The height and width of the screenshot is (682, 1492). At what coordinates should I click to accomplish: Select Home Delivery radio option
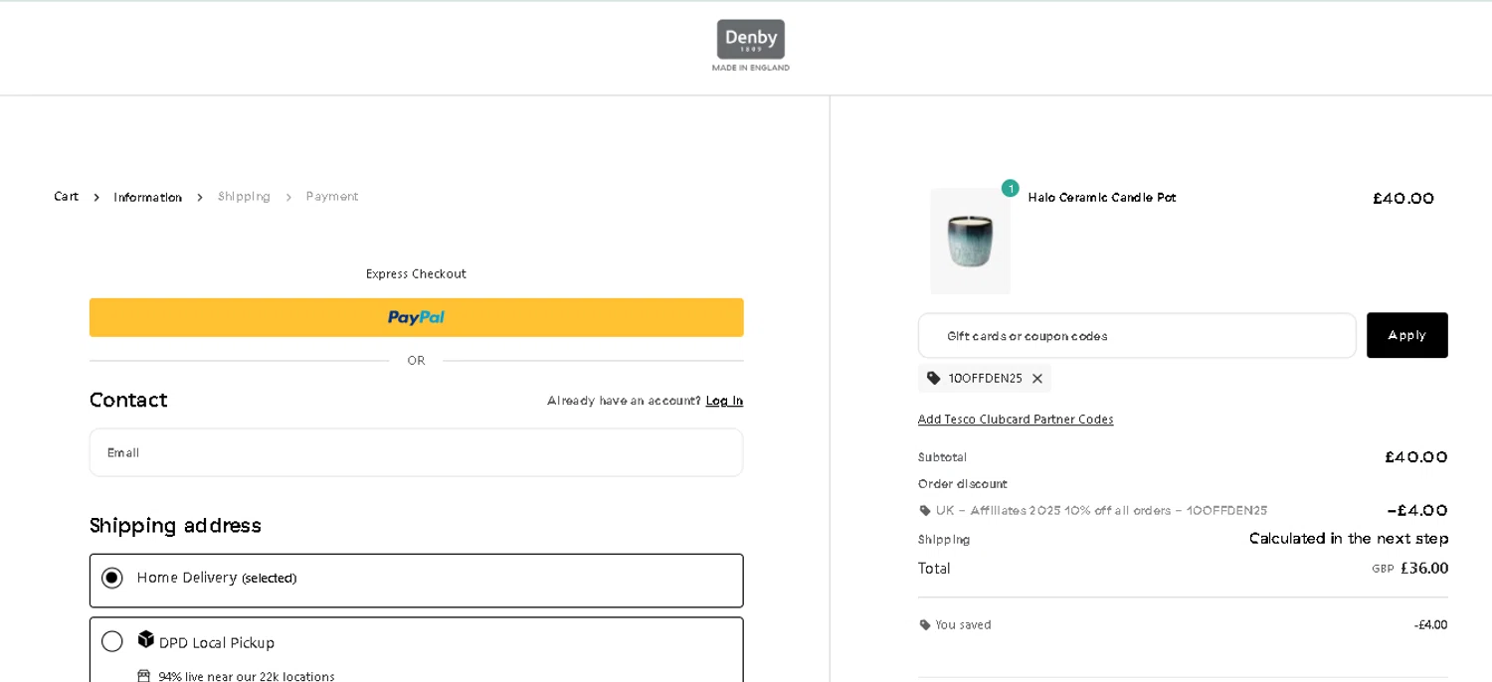tap(112, 578)
